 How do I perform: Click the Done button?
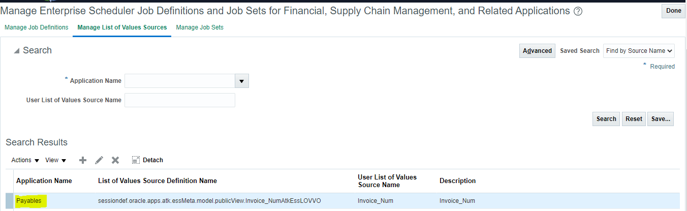point(674,11)
